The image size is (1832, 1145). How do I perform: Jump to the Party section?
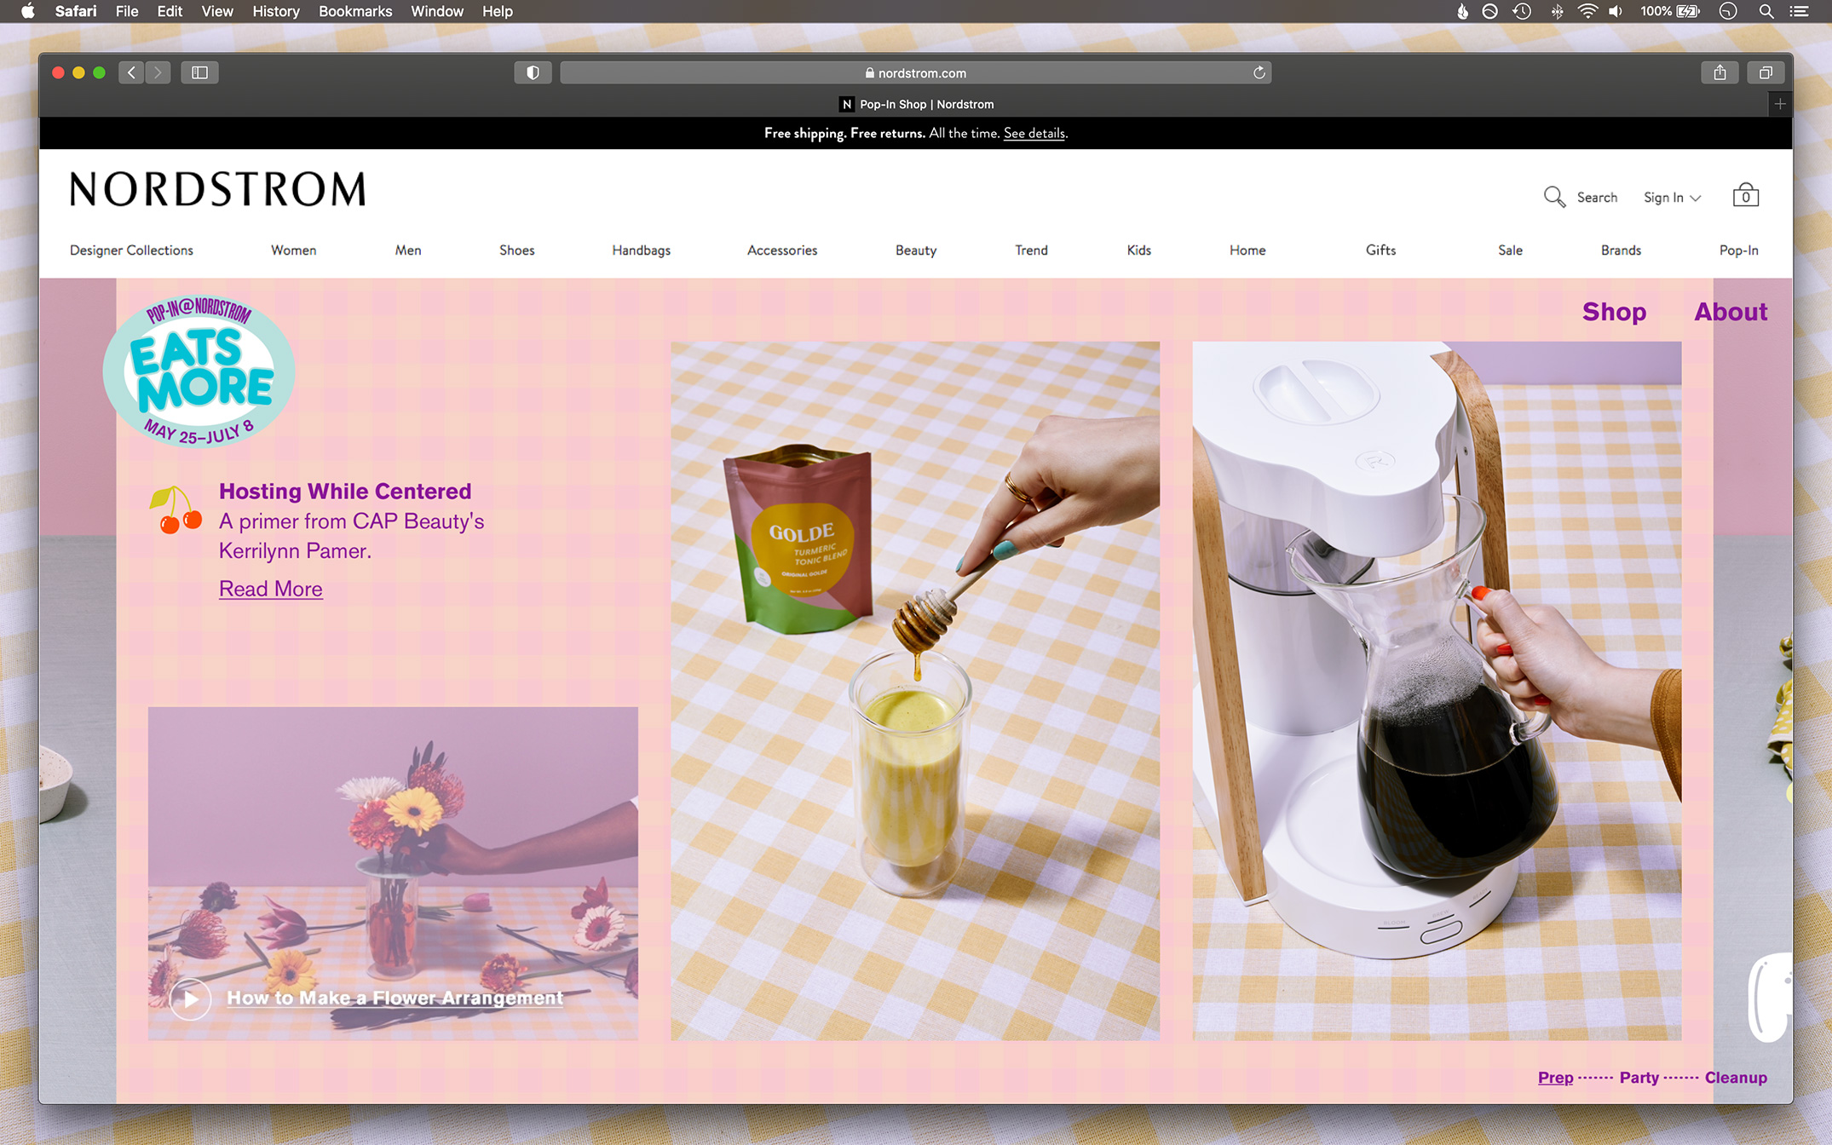coord(1639,1078)
